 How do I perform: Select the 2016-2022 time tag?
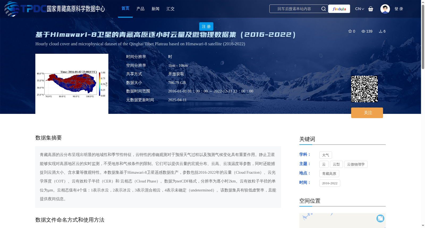(x=330, y=183)
